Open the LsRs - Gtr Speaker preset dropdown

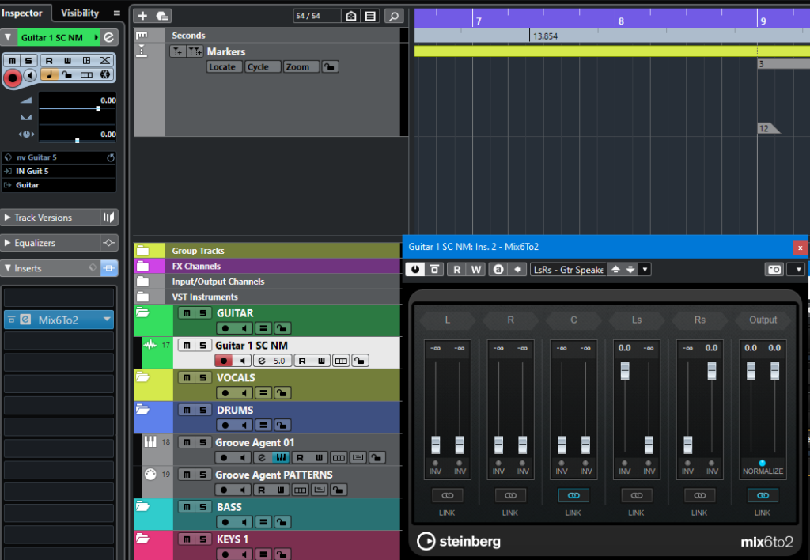(645, 269)
